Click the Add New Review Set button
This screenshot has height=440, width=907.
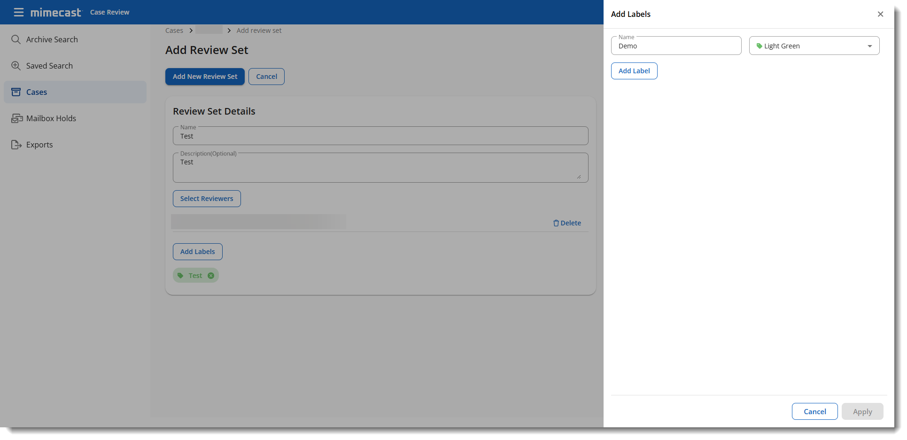205,77
